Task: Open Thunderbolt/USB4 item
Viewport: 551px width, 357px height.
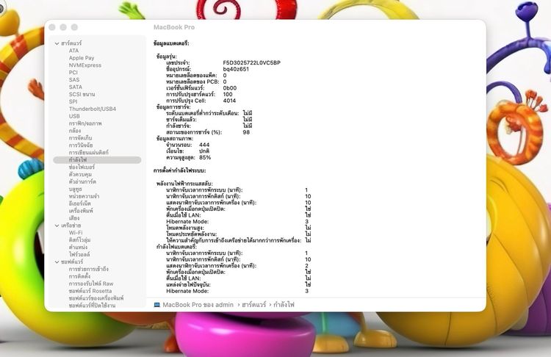Action: click(x=93, y=109)
